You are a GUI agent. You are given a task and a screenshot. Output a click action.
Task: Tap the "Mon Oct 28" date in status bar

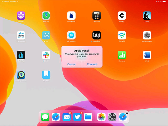pos(14,2)
